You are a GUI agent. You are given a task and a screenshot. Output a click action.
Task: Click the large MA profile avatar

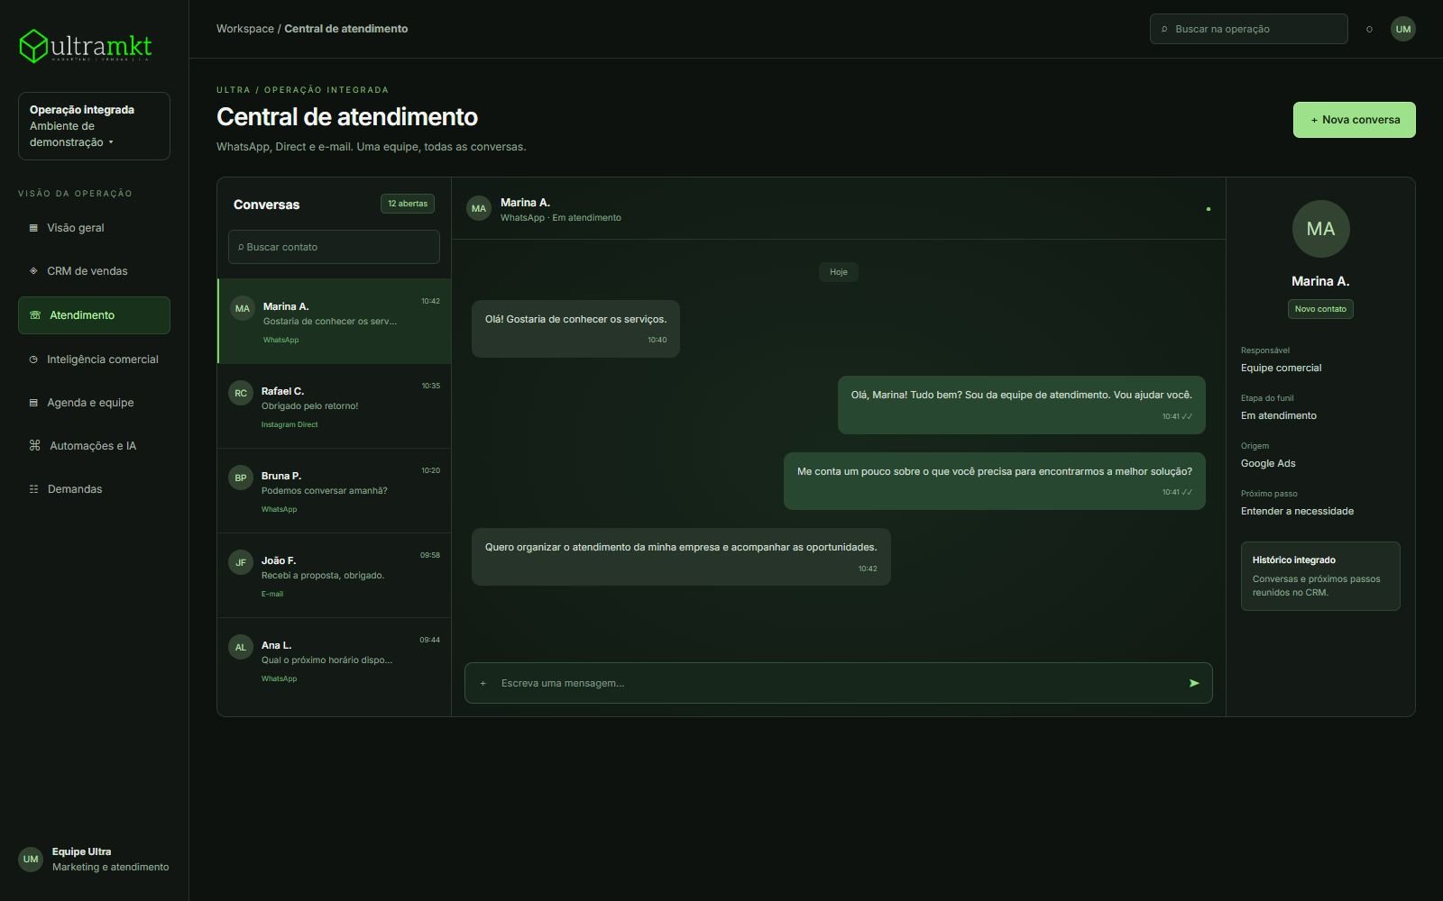pos(1320,229)
